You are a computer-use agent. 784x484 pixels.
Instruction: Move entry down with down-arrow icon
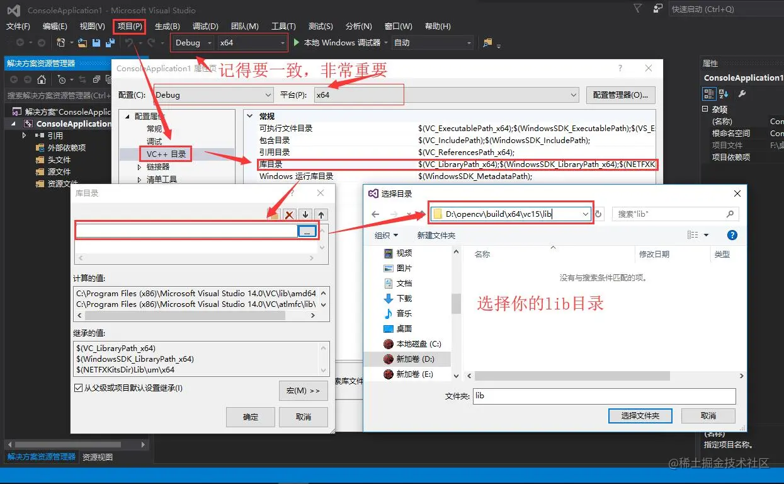pos(305,214)
